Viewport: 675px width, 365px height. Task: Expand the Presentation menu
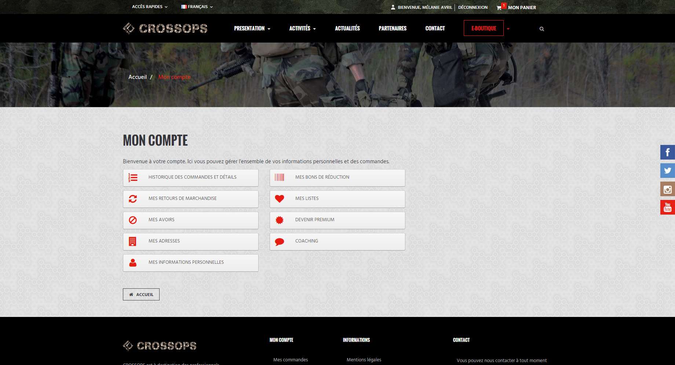252,28
